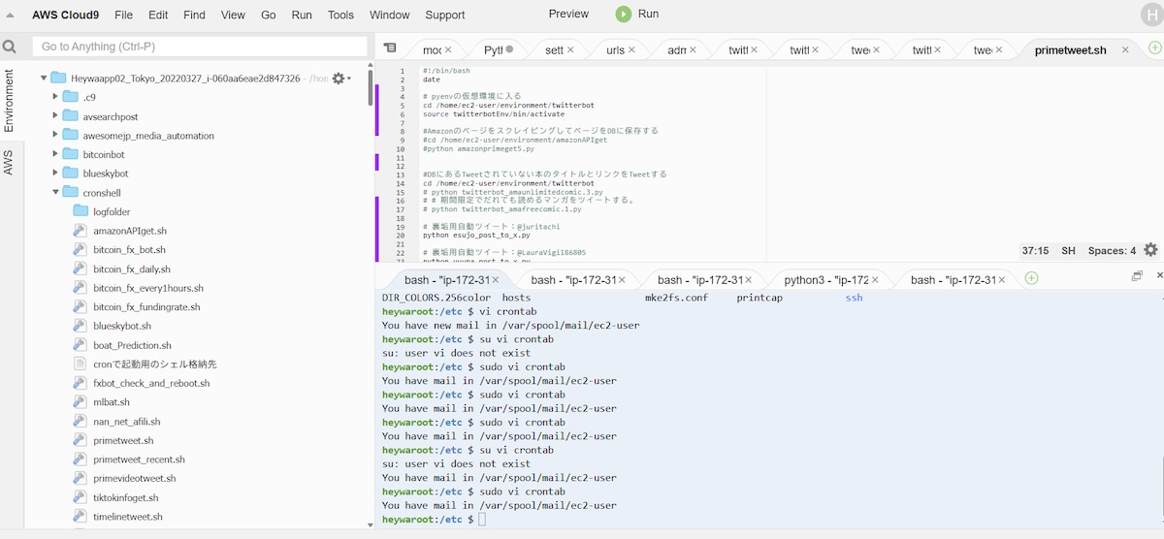
Task: Open the Edit menu
Action: [158, 15]
